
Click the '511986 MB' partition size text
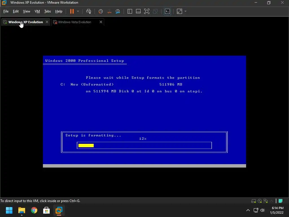tap(171, 84)
